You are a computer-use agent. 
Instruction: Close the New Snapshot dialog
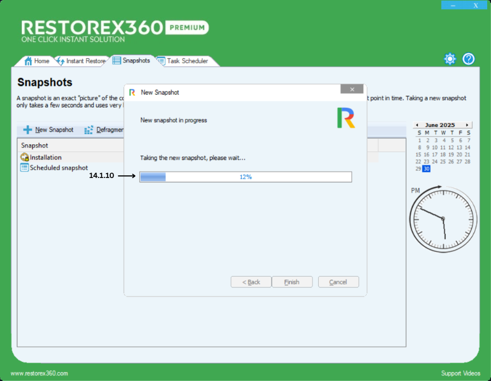tap(352, 89)
